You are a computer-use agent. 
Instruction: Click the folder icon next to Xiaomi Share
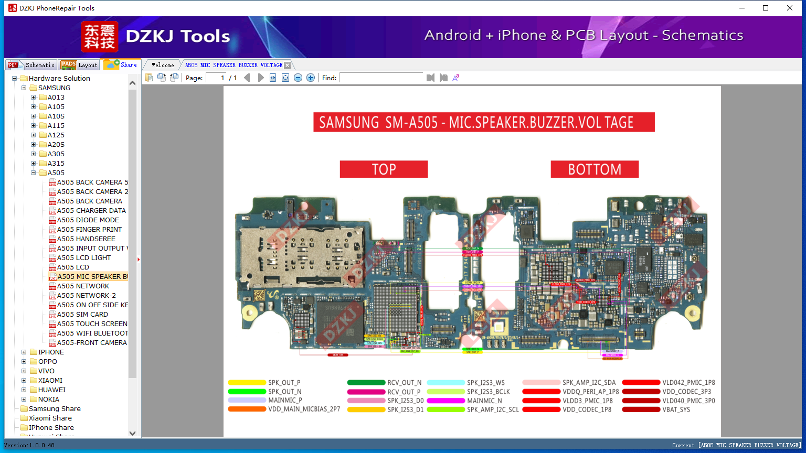[x=24, y=418]
